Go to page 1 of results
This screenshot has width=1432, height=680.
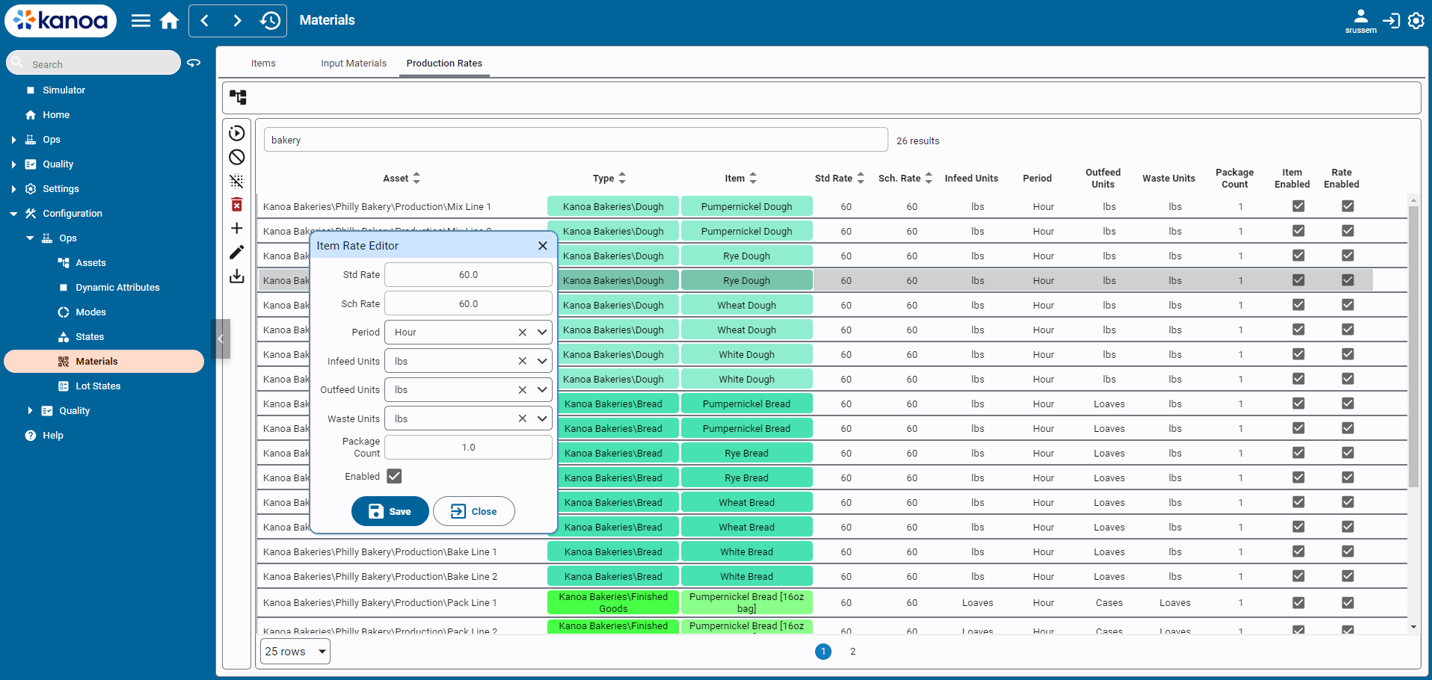(x=823, y=652)
